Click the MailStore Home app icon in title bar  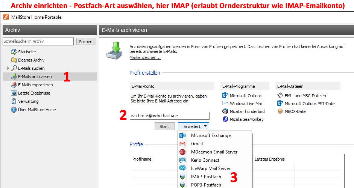pyautogui.click(x=6, y=17)
